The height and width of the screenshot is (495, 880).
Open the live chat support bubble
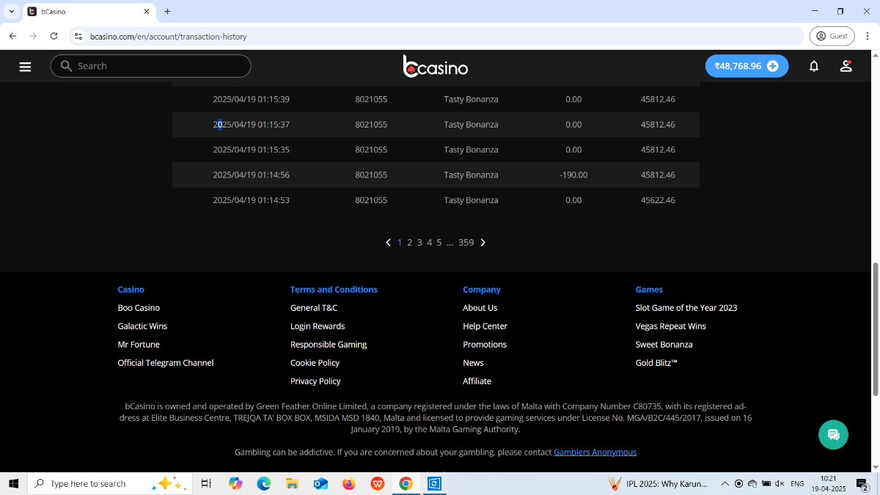833,435
